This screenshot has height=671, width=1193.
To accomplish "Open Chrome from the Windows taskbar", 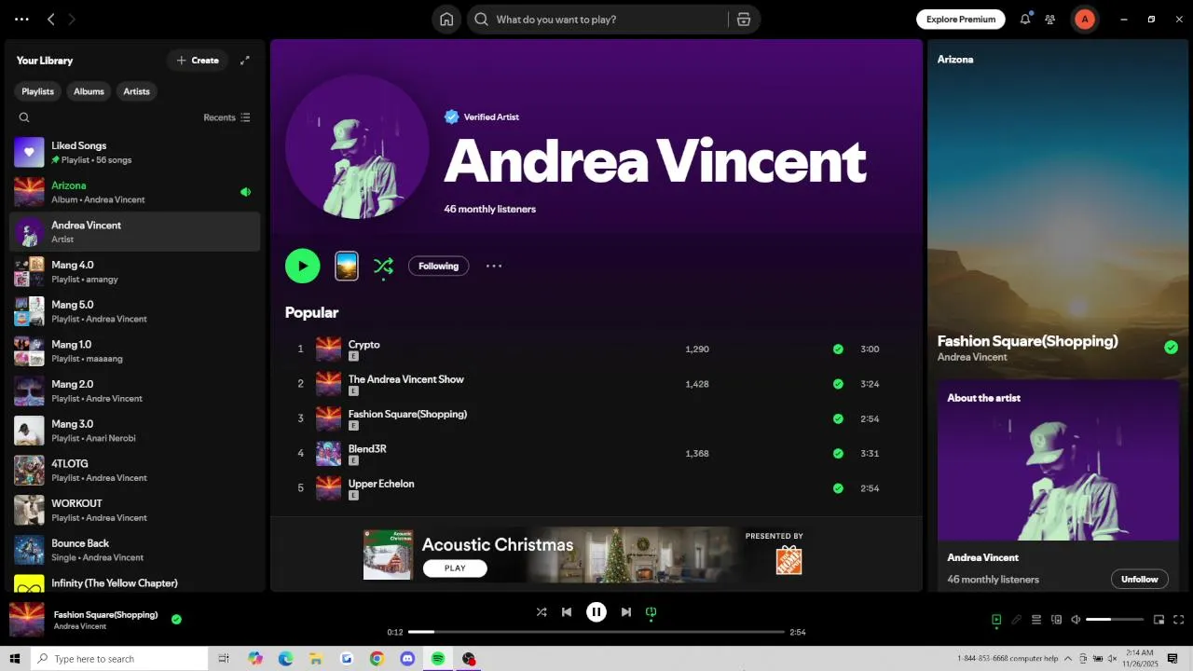I will 377,659.
